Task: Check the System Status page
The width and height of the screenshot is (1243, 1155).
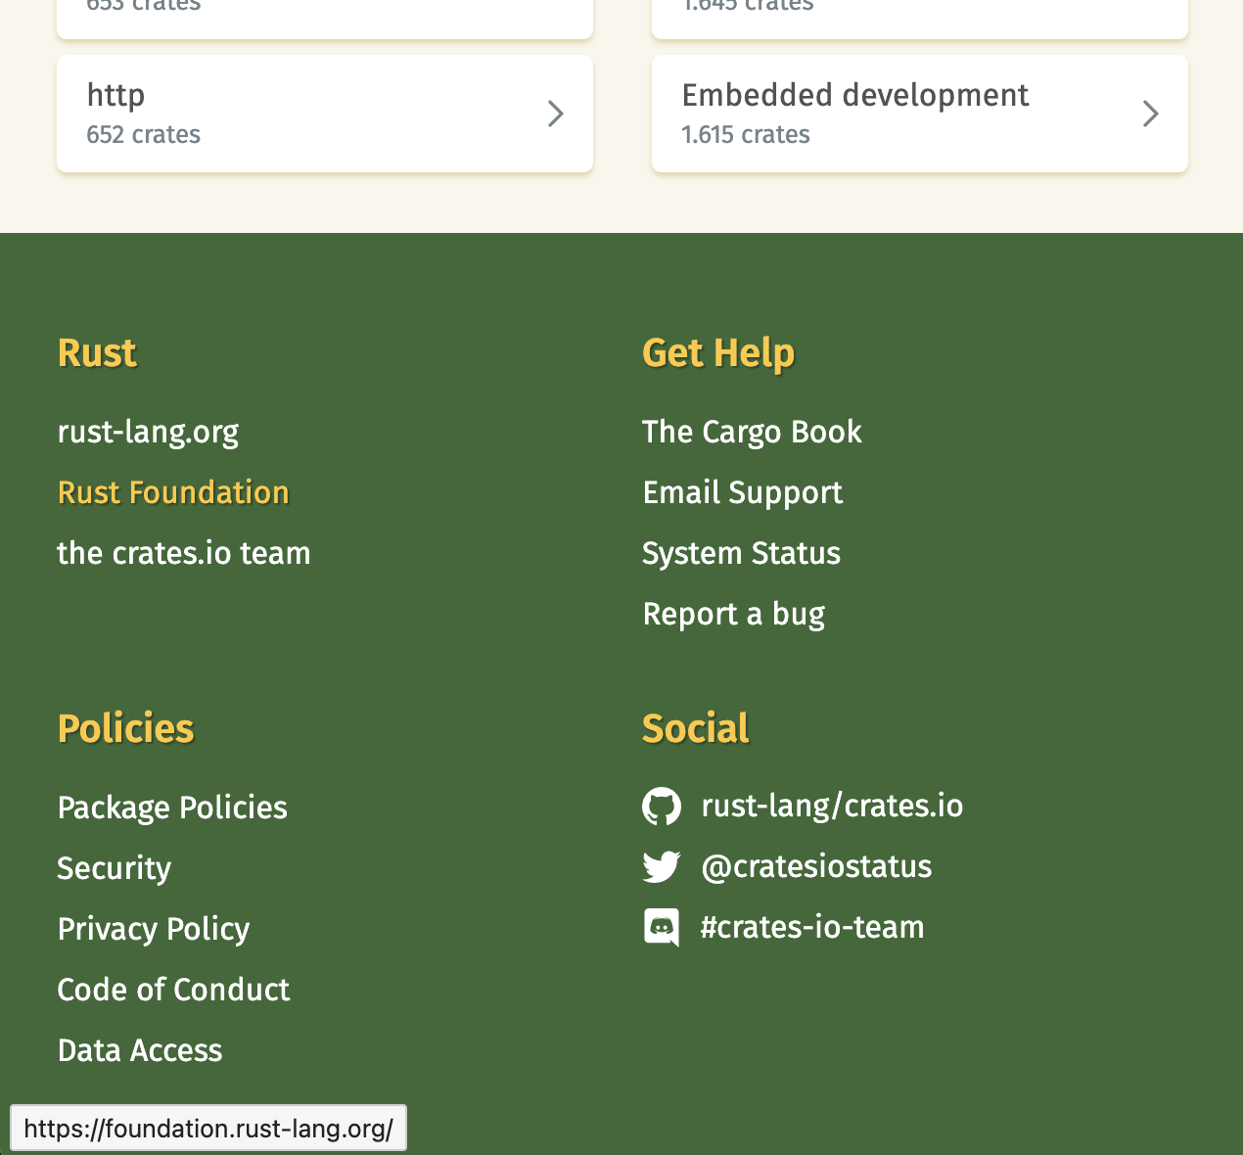Action: (x=741, y=553)
